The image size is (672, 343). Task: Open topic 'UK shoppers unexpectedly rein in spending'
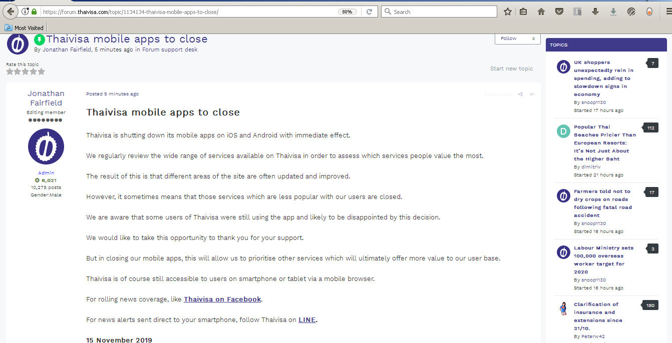click(603, 78)
